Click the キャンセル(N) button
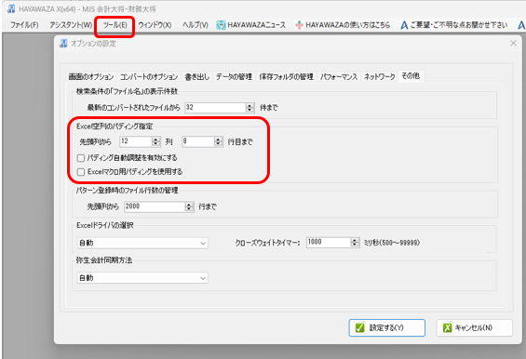526x359 pixels. click(x=475, y=327)
